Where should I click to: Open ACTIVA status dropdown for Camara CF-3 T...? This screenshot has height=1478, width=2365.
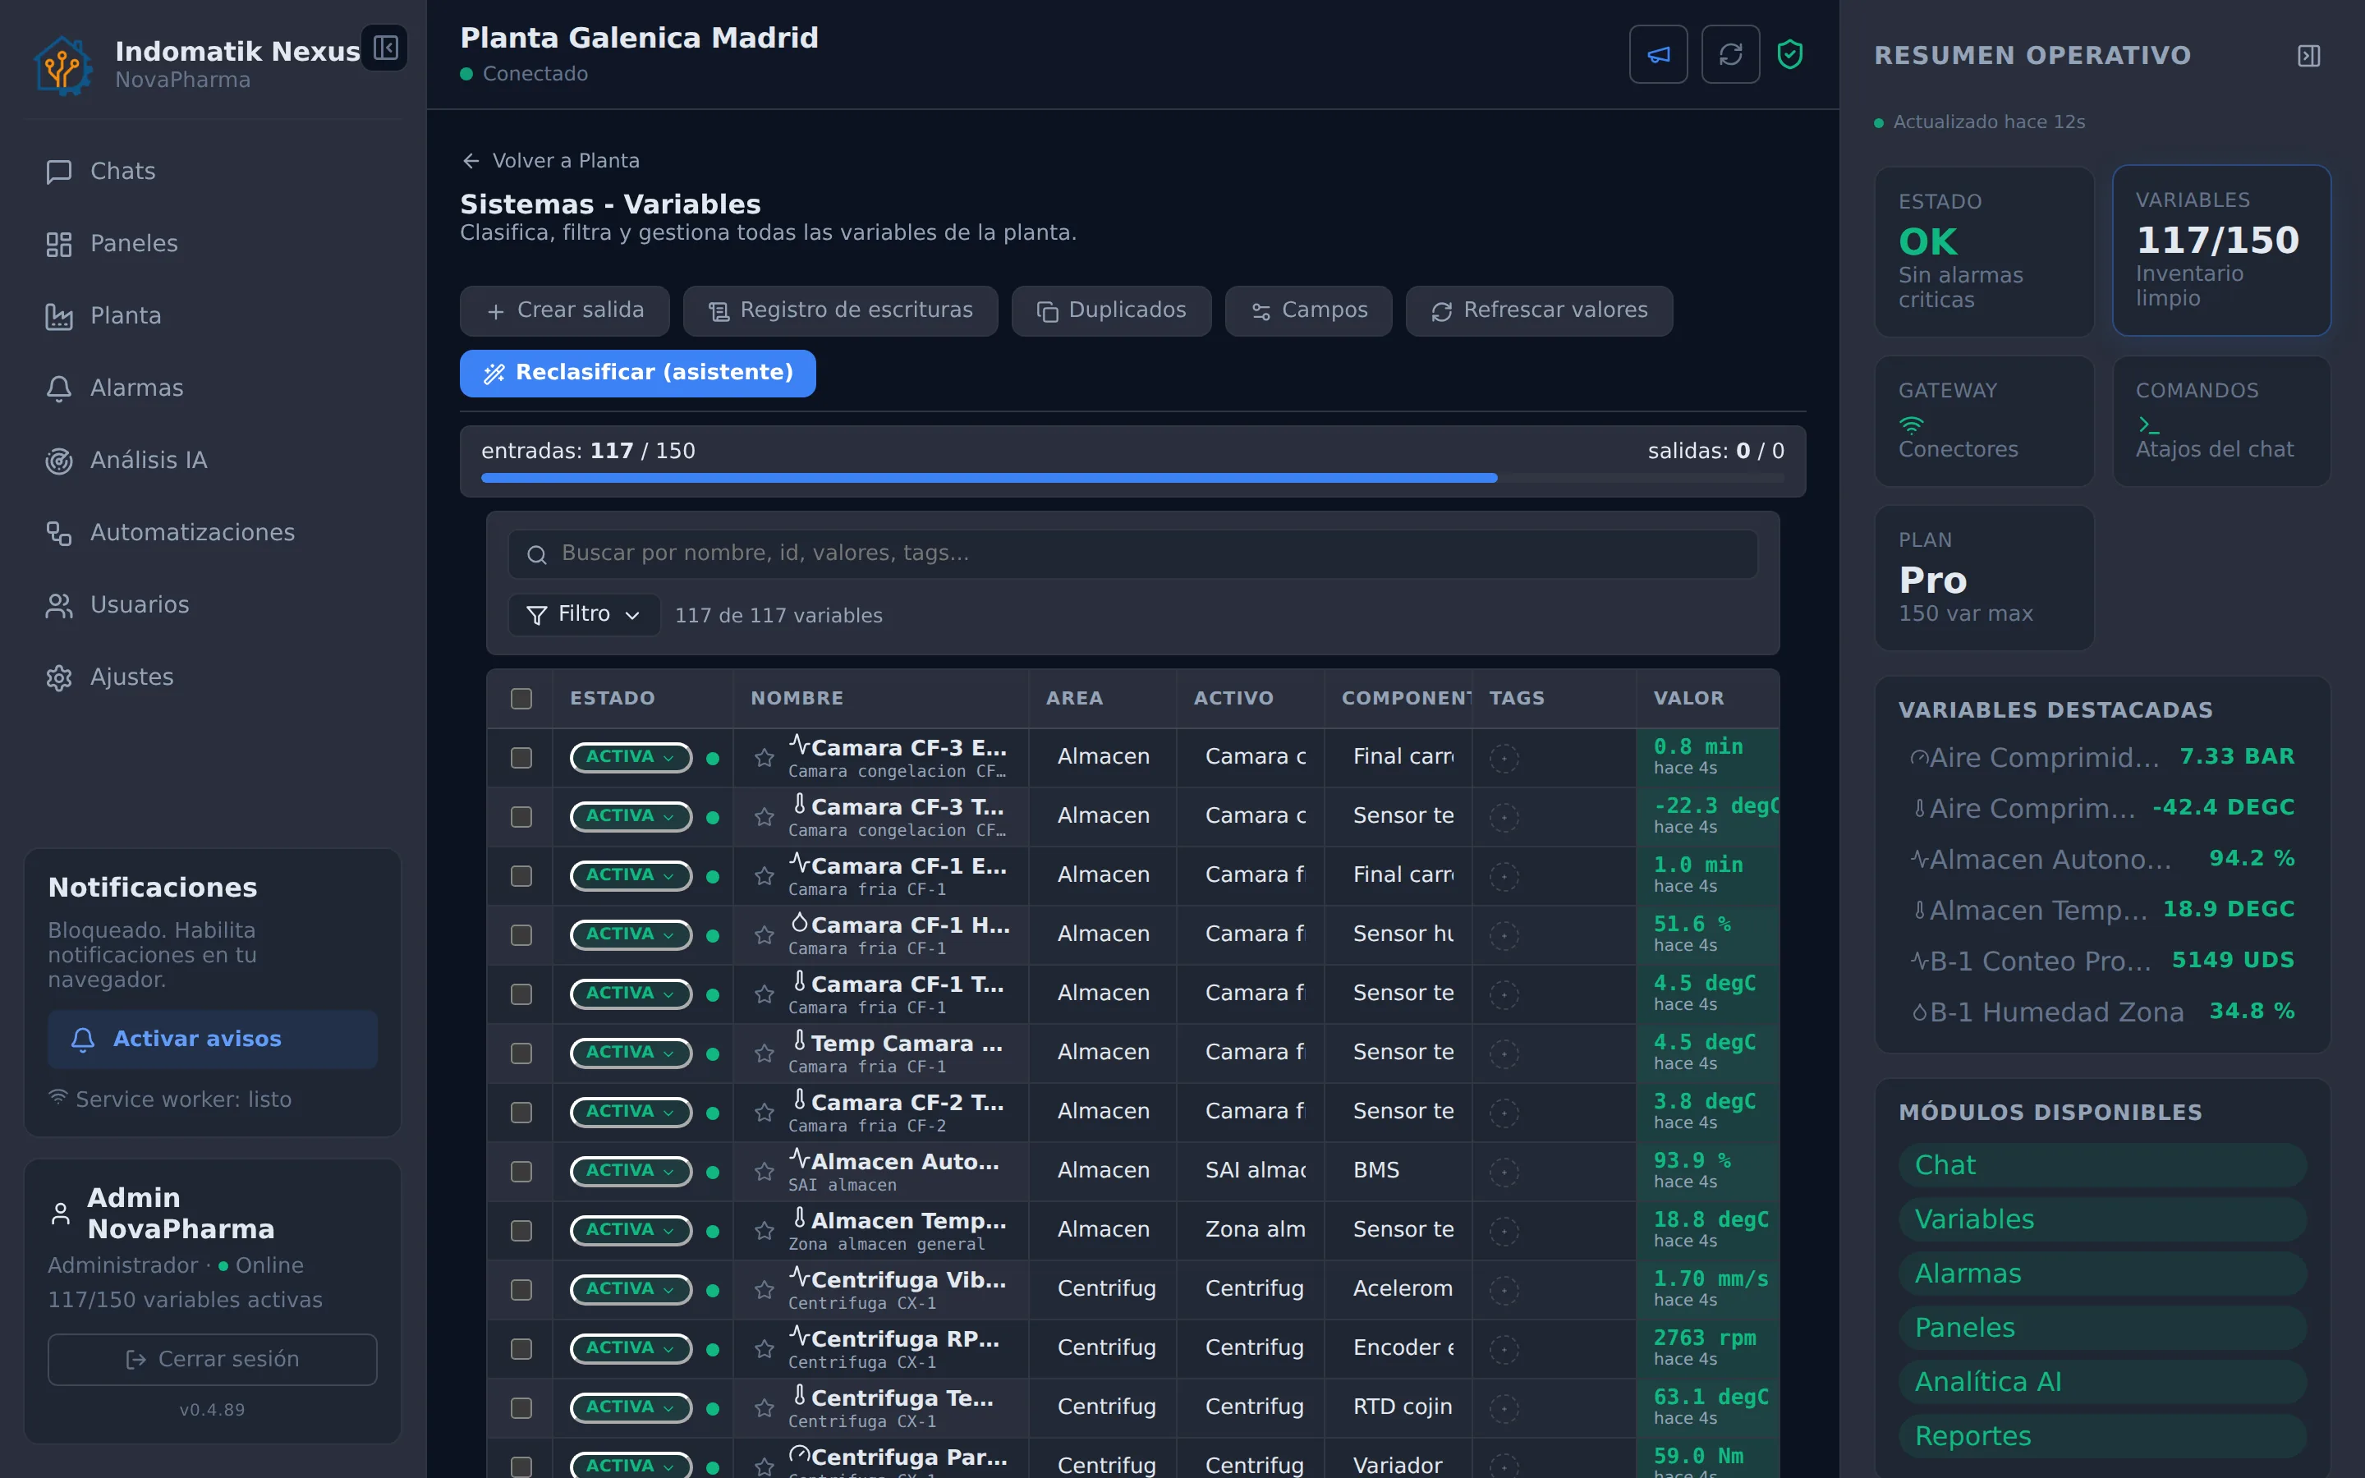[631, 816]
